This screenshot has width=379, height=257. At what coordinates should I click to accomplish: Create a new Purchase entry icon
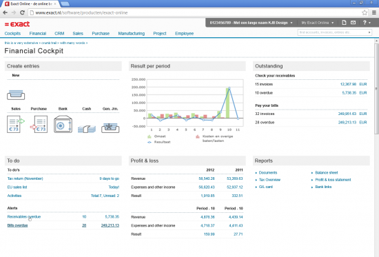coord(39,124)
